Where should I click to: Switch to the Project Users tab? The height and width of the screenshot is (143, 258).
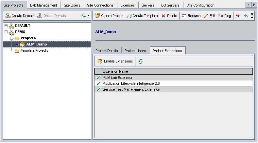(135, 51)
